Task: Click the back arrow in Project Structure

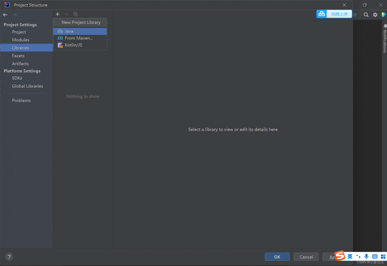Action: coord(5,15)
